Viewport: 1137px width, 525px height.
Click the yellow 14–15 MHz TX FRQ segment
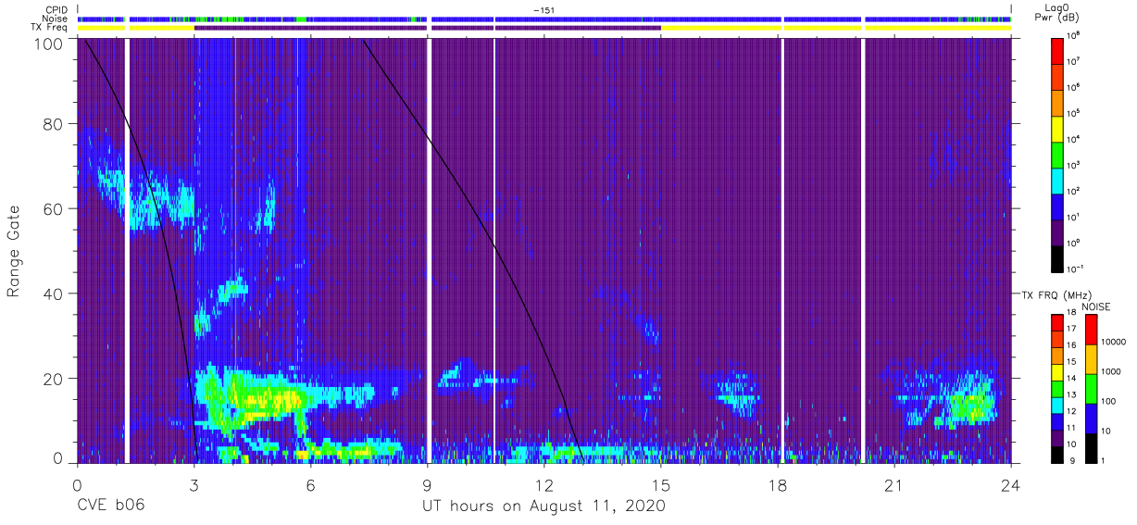point(1058,371)
